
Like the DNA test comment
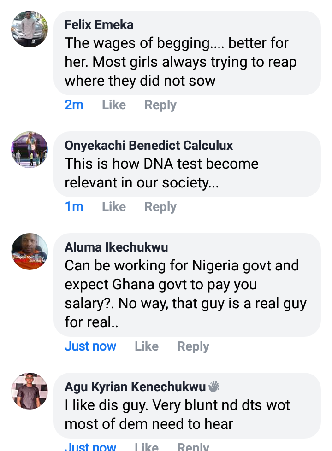click(x=114, y=207)
